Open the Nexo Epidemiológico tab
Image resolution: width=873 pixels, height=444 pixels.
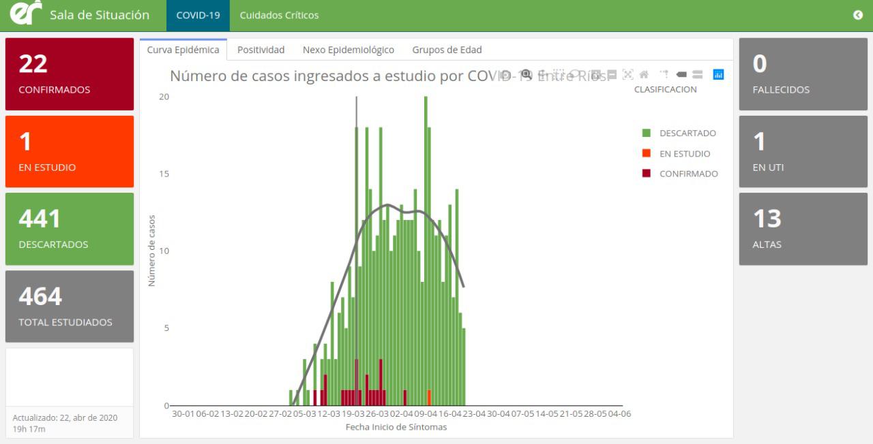[349, 50]
